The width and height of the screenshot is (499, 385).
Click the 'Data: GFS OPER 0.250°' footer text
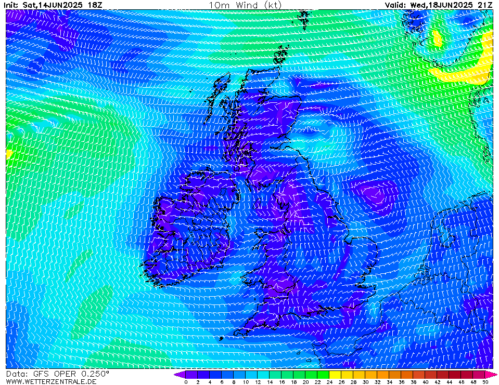pos(58,374)
